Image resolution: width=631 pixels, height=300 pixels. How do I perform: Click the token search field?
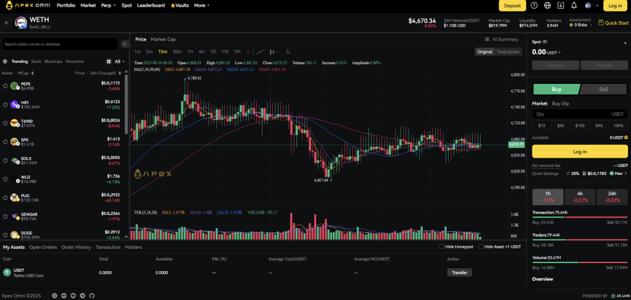click(x=60, y=44)
